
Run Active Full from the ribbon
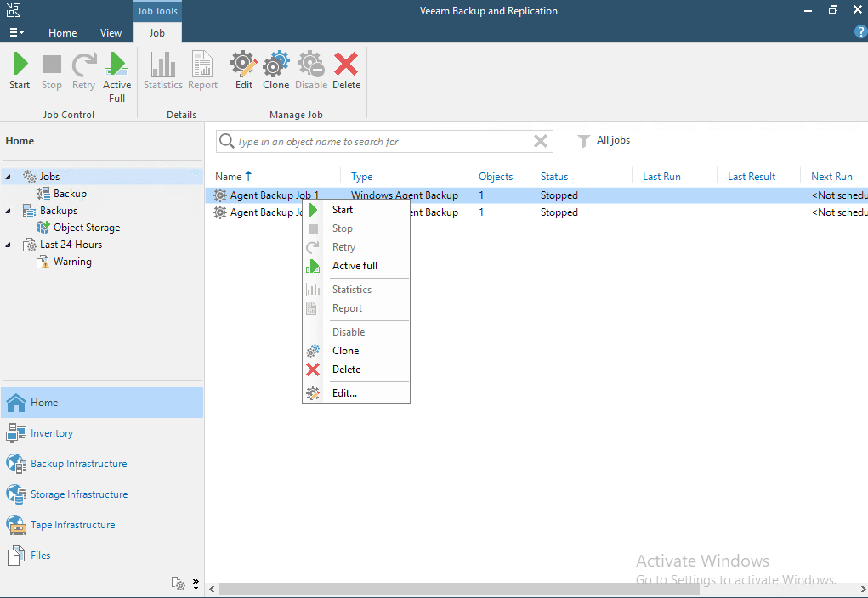[116, 77]
